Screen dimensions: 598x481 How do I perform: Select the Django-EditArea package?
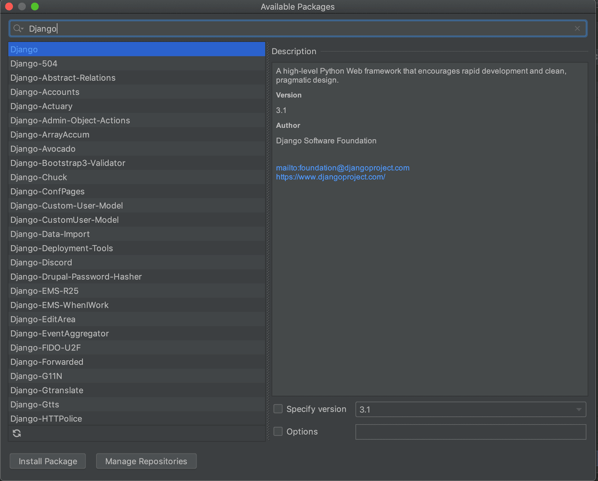coord(137,319)
